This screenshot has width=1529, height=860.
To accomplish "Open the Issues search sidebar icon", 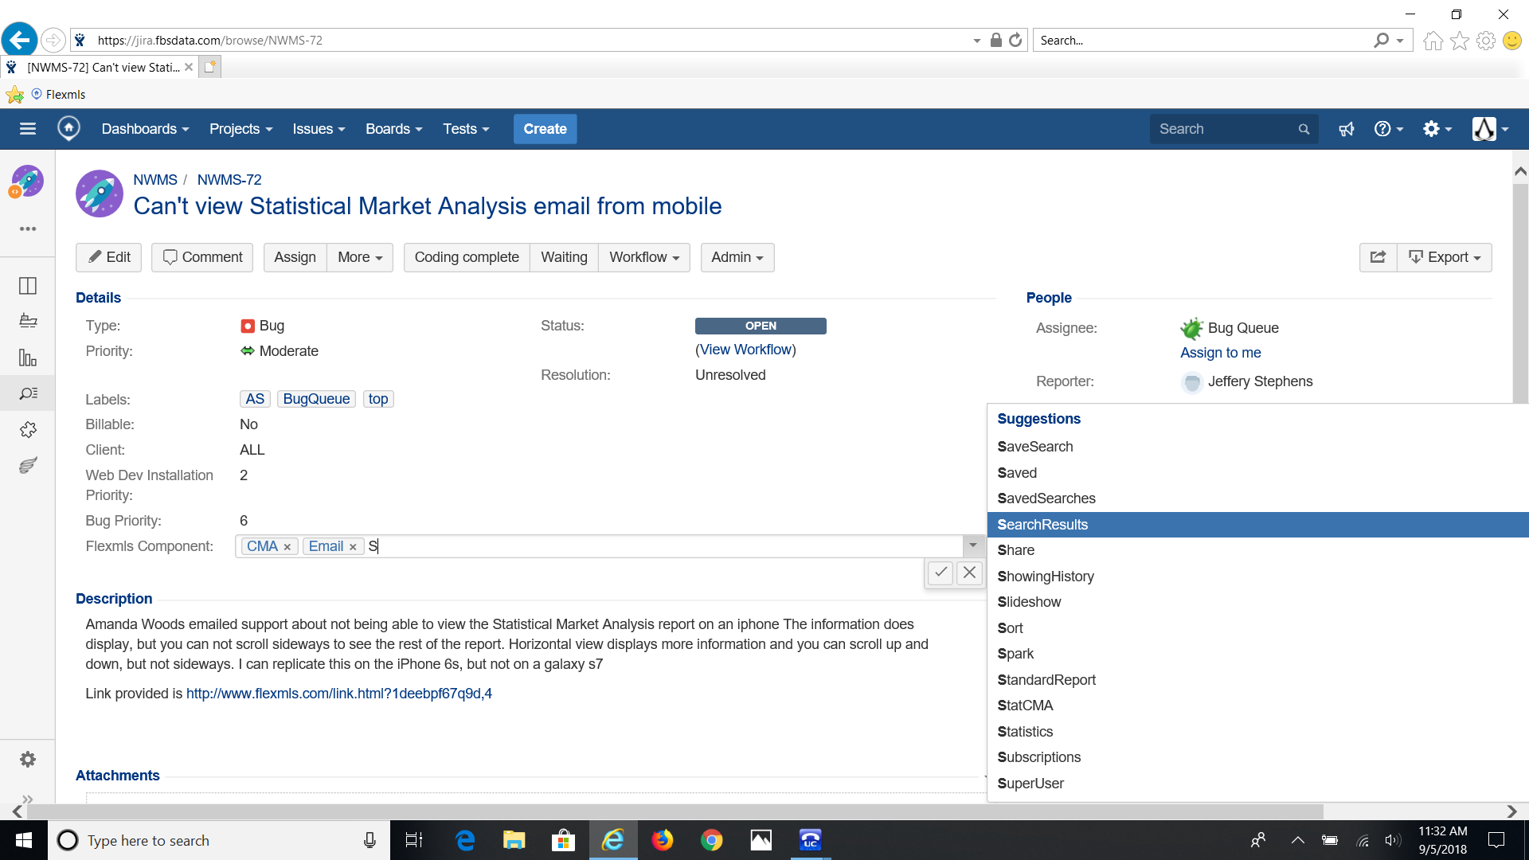I will coord(28,393).
